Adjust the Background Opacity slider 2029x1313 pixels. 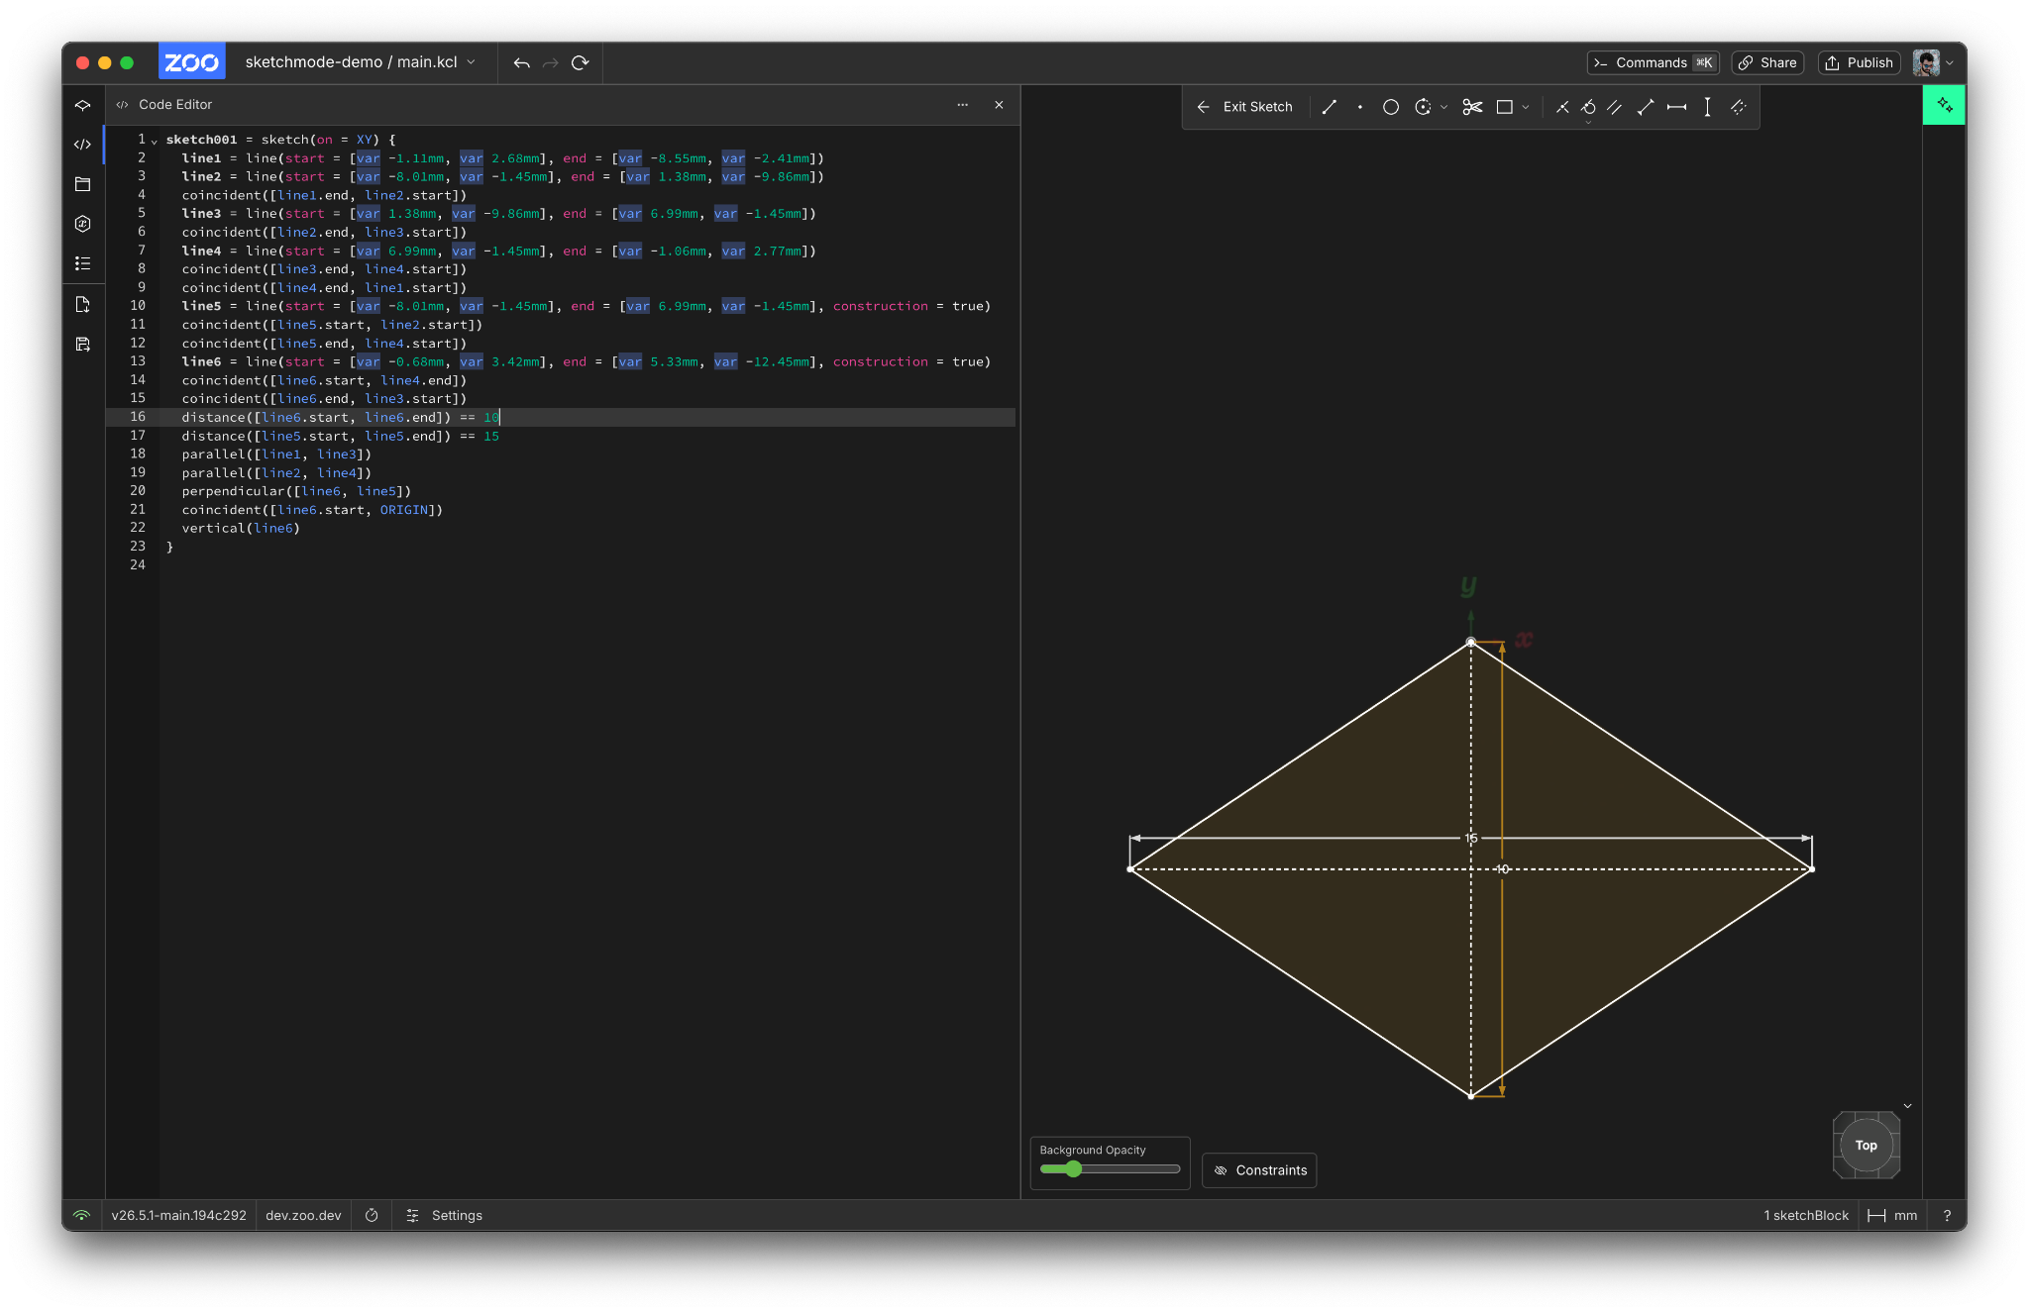coord(1110,1169)
